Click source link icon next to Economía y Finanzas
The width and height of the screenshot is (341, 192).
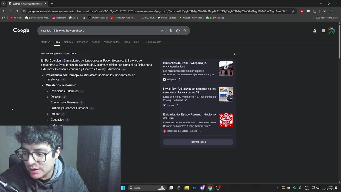(x=81, y=103)
